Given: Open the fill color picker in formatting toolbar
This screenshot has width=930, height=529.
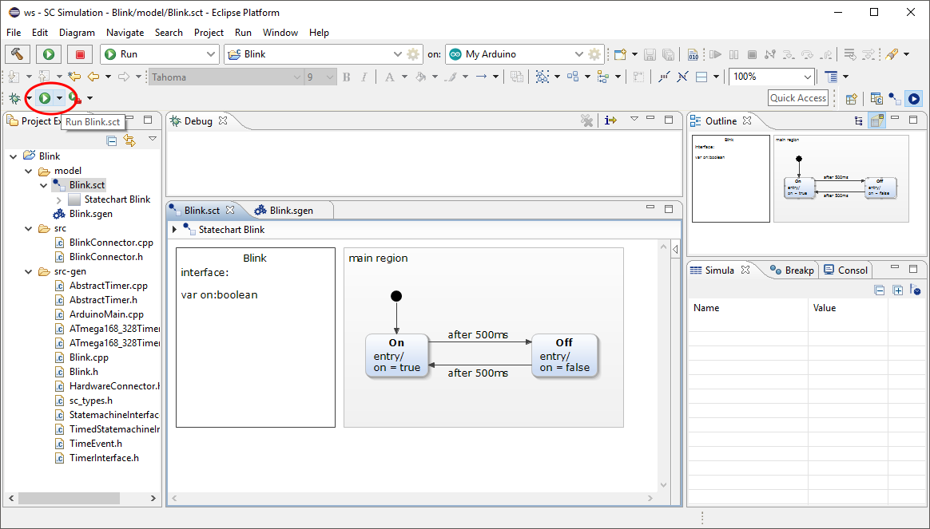Looking at the screenshot, I should click(422, 77).
